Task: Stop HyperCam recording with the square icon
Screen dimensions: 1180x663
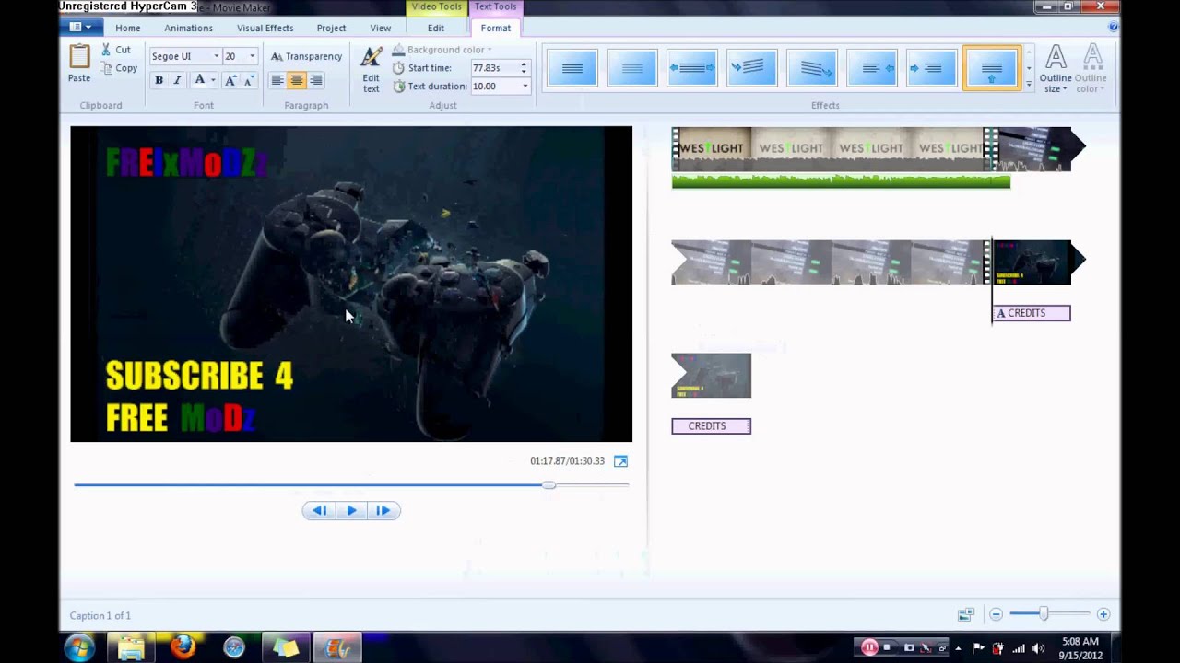Action: pos(887,647)
